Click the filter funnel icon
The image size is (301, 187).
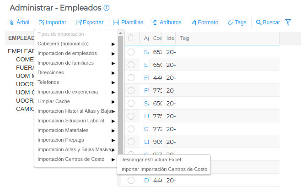point(288,22)
